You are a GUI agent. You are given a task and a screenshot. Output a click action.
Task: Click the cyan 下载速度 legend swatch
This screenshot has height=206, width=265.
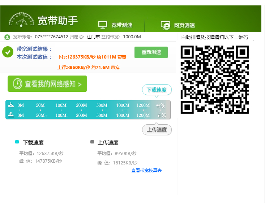click(x=17, y=142)
